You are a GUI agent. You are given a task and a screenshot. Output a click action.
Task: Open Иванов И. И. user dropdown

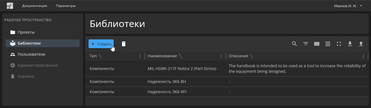click(x=348, y=6)
